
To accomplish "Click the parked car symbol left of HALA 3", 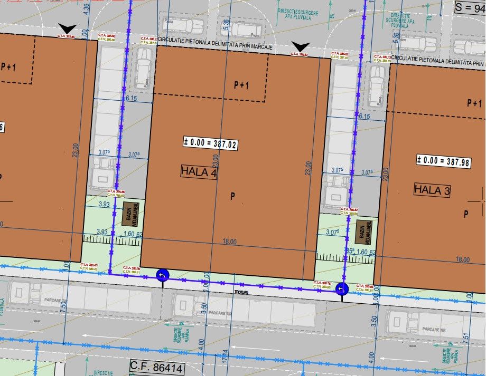I will click(376, 79).
